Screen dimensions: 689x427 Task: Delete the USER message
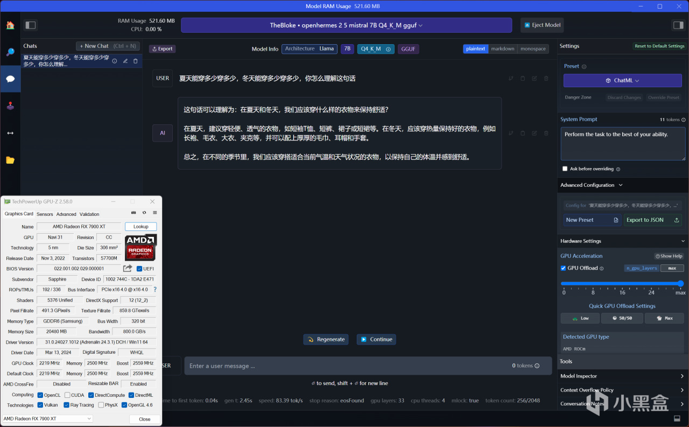546,79
